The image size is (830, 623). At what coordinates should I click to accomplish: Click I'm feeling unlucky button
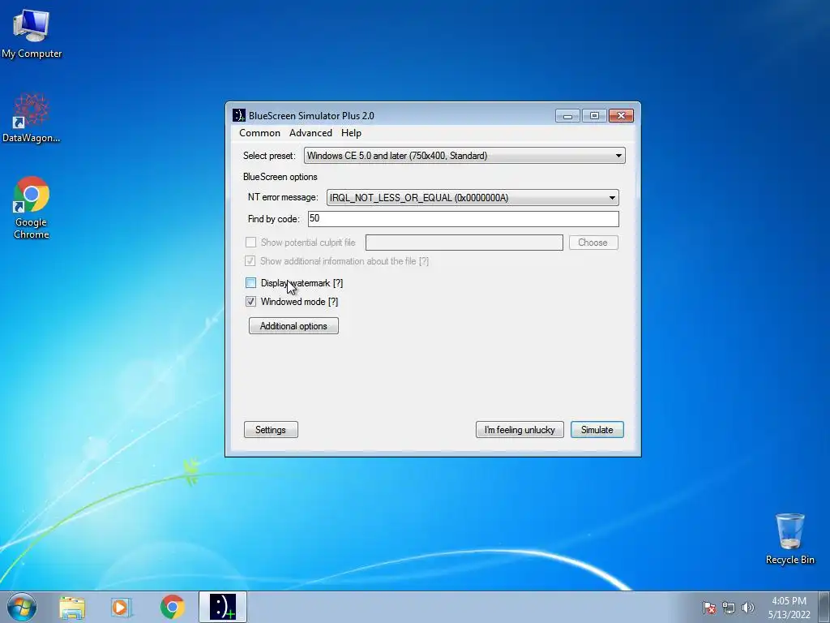click(x=520, y=430)
